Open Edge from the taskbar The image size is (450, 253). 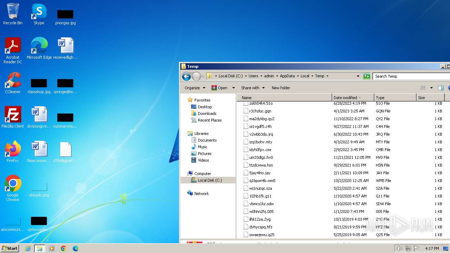[x=76, y=248]
